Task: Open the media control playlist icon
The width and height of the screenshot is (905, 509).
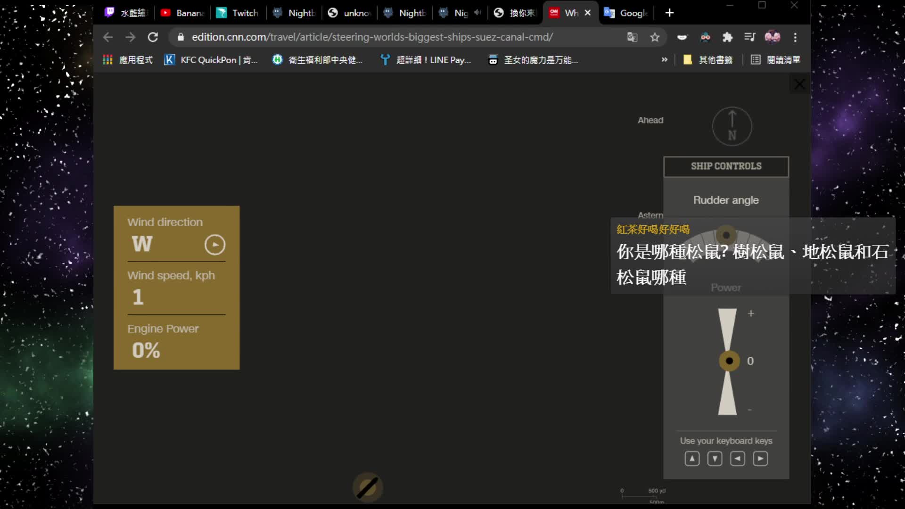Action: tap(749, 37)
